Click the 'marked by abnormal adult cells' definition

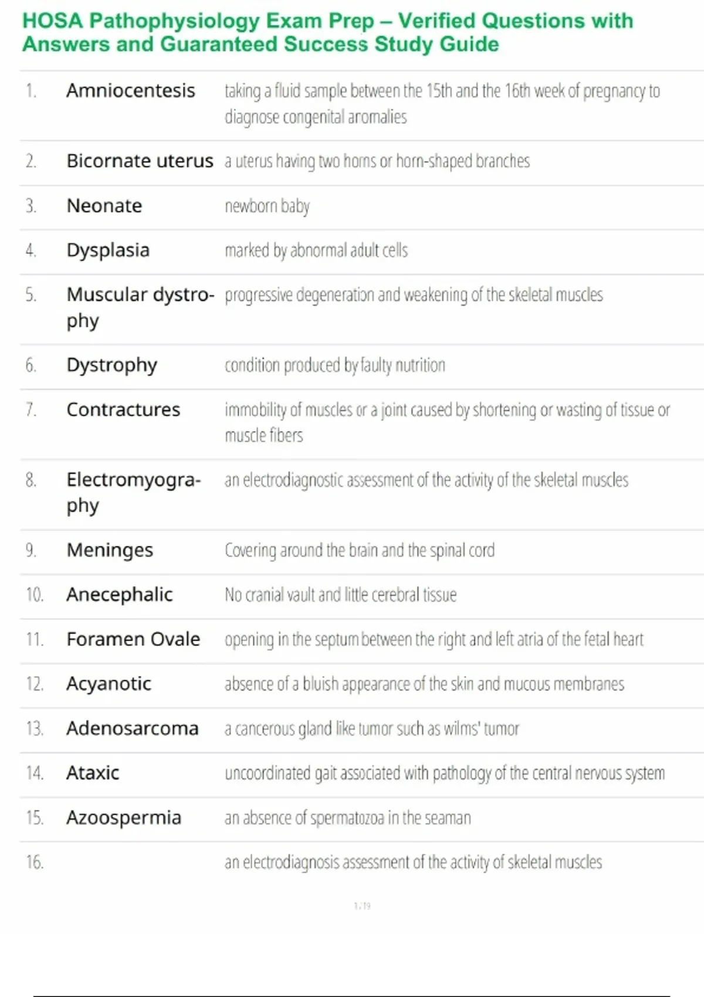point(316,250)
